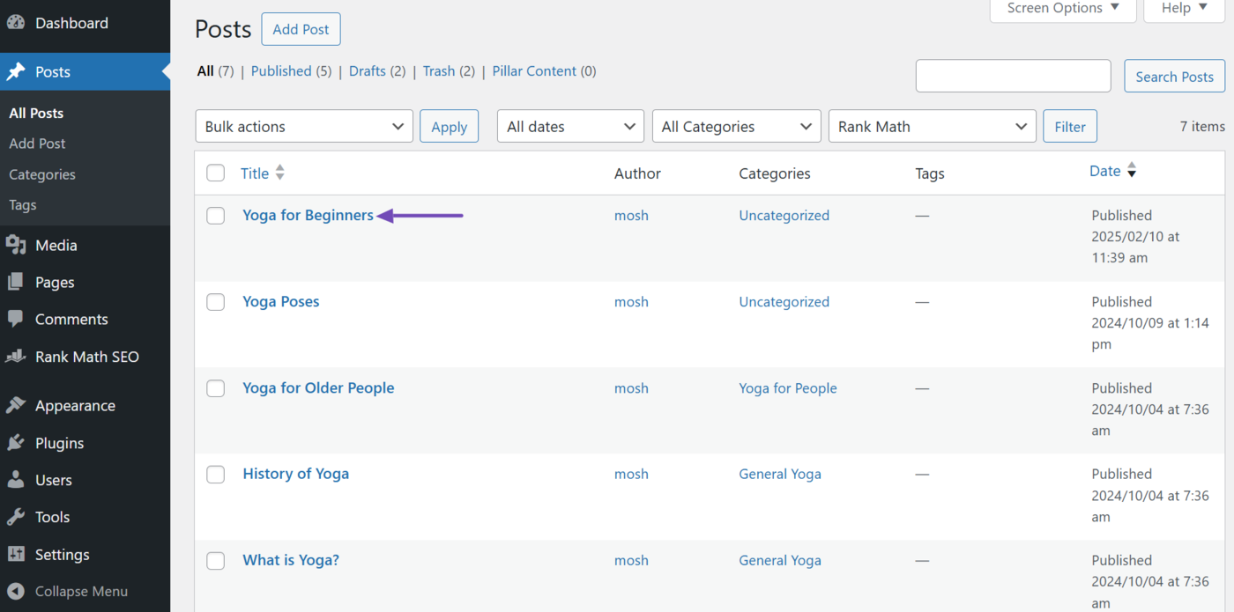This screenshot has width=1234, height=612.
Task: Switch to the Drafts posts view
Action: 367,71
